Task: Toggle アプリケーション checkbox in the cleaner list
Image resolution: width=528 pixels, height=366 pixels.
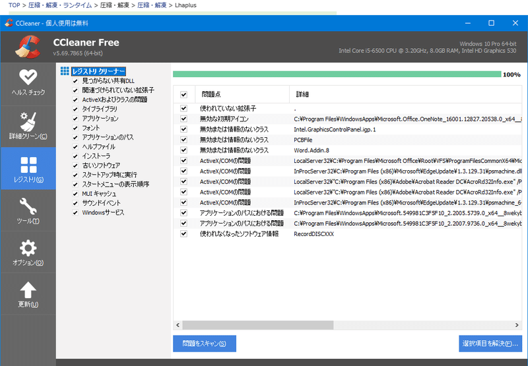Action: click(x=75, y=119)
